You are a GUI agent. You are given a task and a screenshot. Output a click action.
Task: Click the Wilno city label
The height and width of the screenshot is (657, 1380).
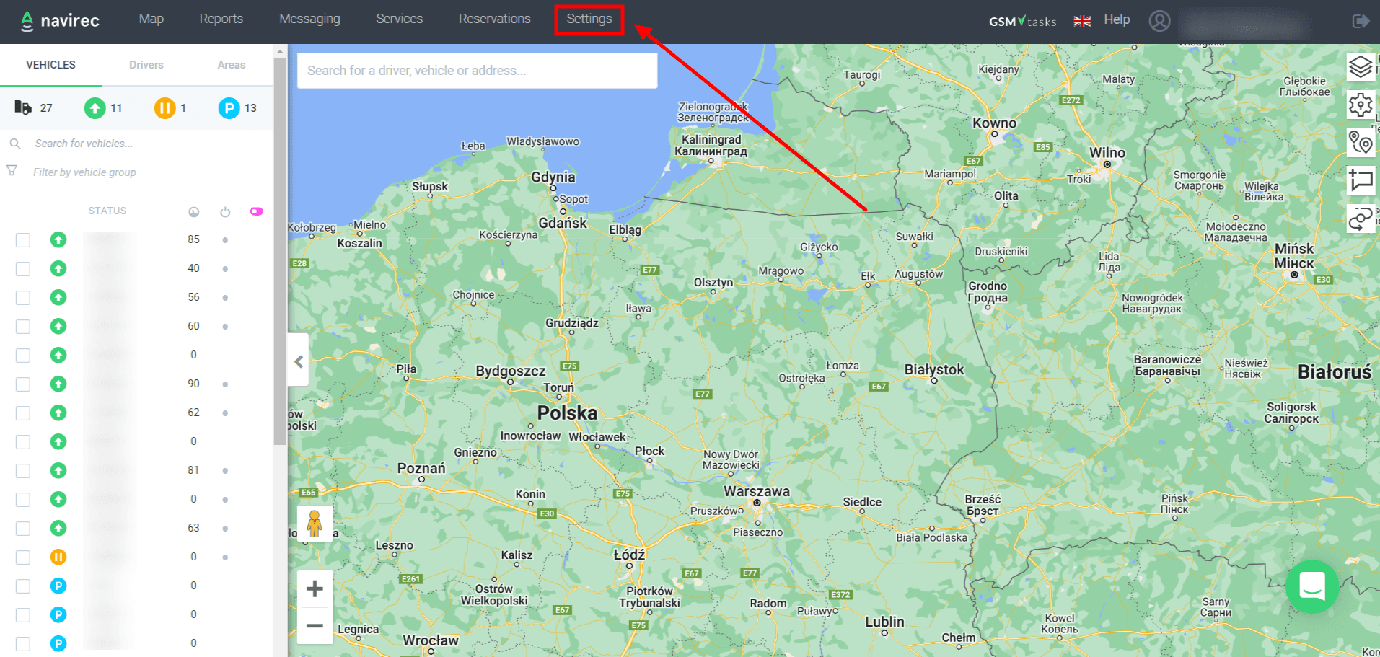point(1107,152)
